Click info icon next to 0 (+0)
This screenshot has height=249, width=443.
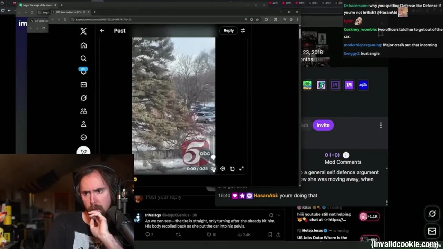tap(346, 155)
